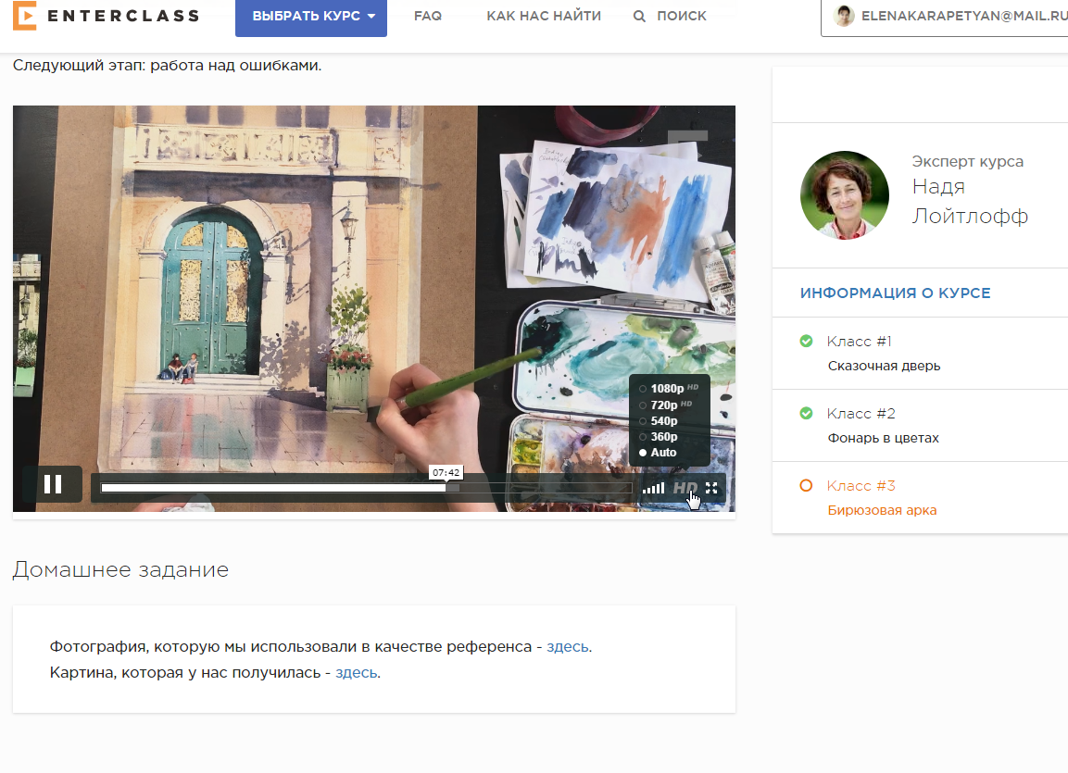This screenshot has height=773, width=1068.
Task: Click the 07:42 timestamp tooltip
Action: [446, 472]
